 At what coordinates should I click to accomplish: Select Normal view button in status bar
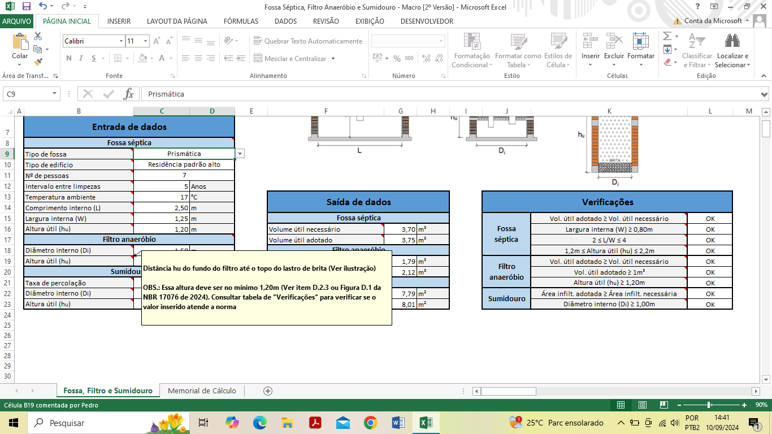coord(621,405)
